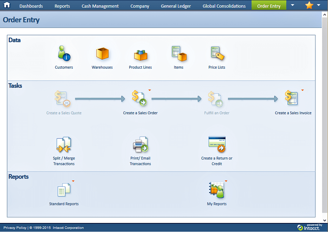328x232 pixels.
Task: Open the dropdown arrow beside the star
Action: pyautogui.click(x=318, y=5)
